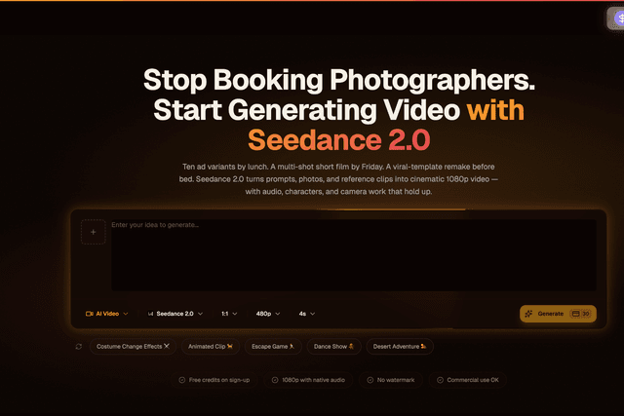Select the Costume Change Effects prompt chip

(133, 347)
